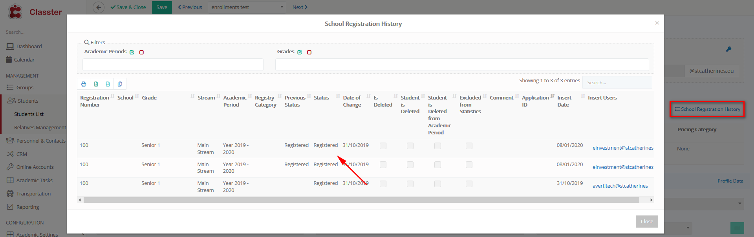Toggle Student is Deleted checkbox in second row

[410, 165]
